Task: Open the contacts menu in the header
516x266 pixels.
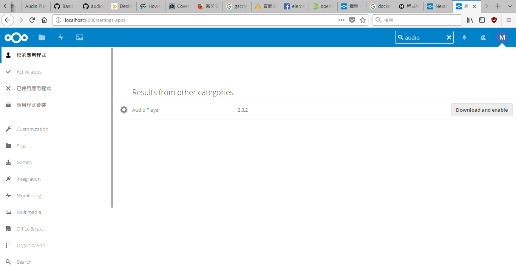Action: [x=483, y=37]
